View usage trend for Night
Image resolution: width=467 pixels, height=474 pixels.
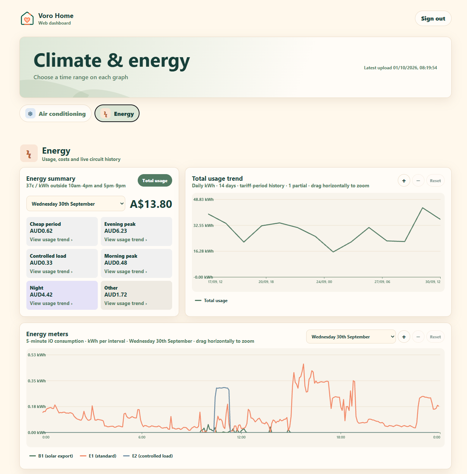click(51, 304)
